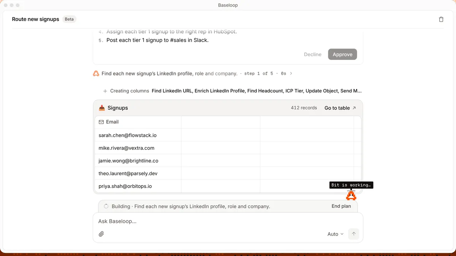Viewport: 456px width, 256px height.
Task: Click the building spinner status icon
Action: [106, 206]
